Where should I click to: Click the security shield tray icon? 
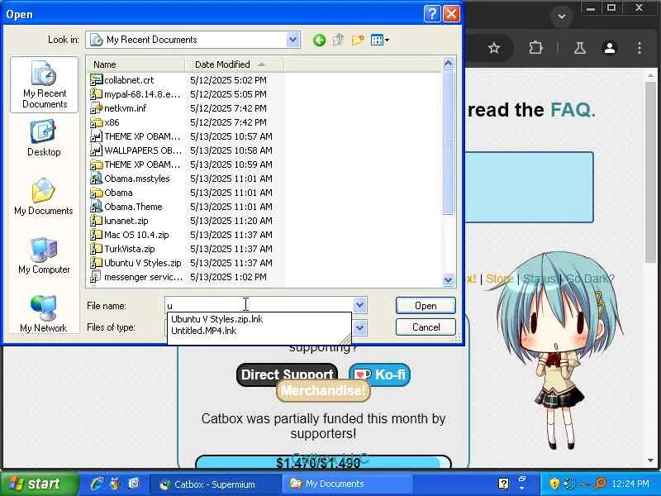coord(554,483)
